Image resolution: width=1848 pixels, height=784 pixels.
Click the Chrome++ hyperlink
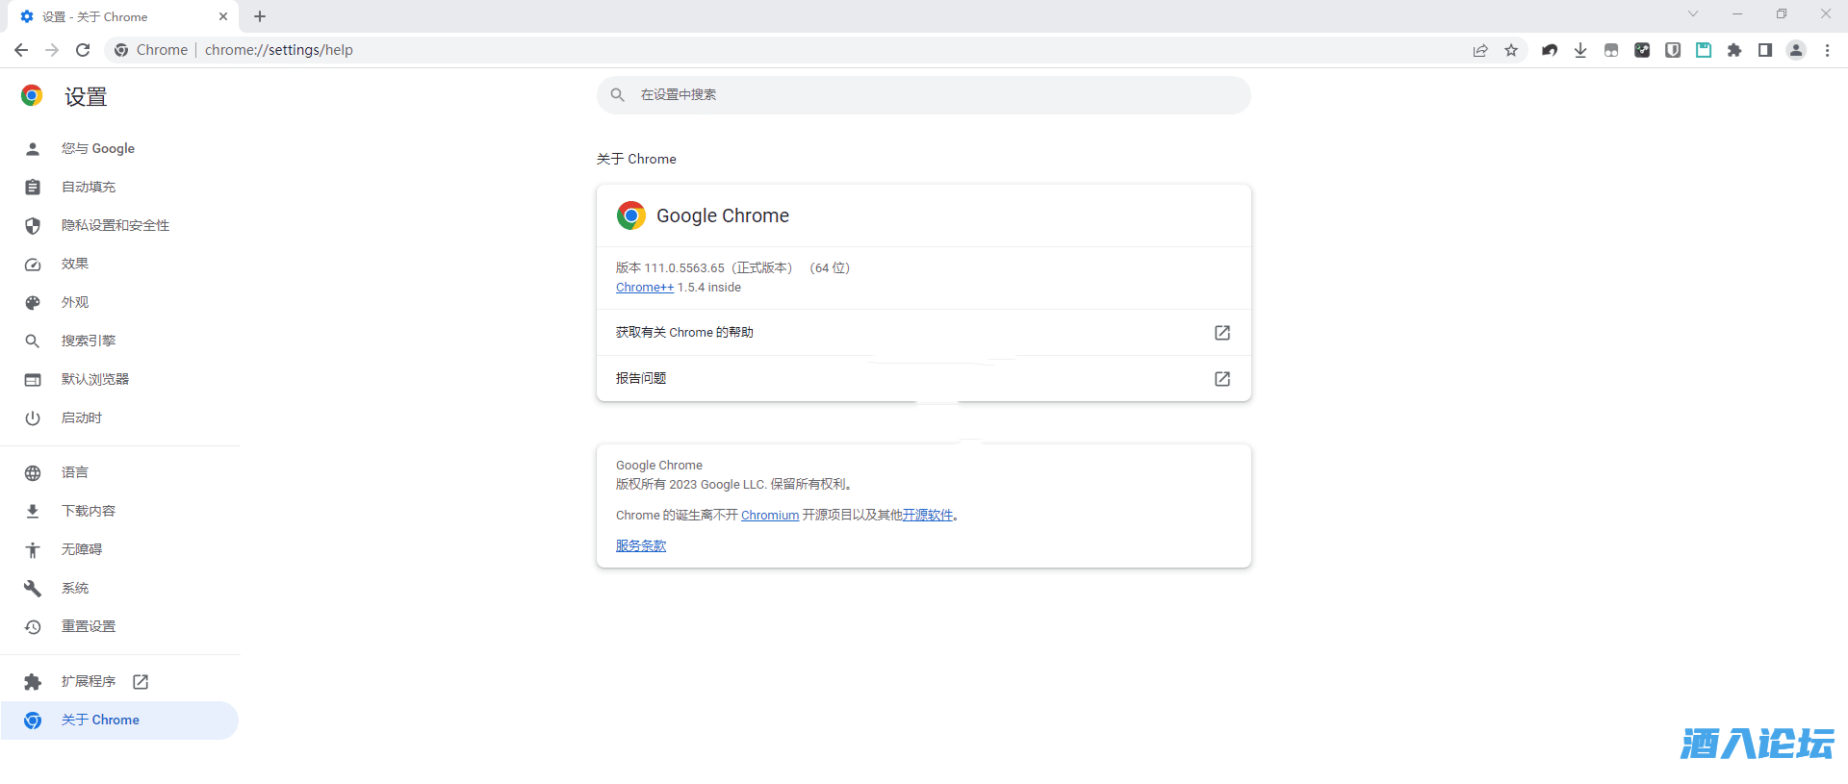pyautogui.click(x=645, y=288)
